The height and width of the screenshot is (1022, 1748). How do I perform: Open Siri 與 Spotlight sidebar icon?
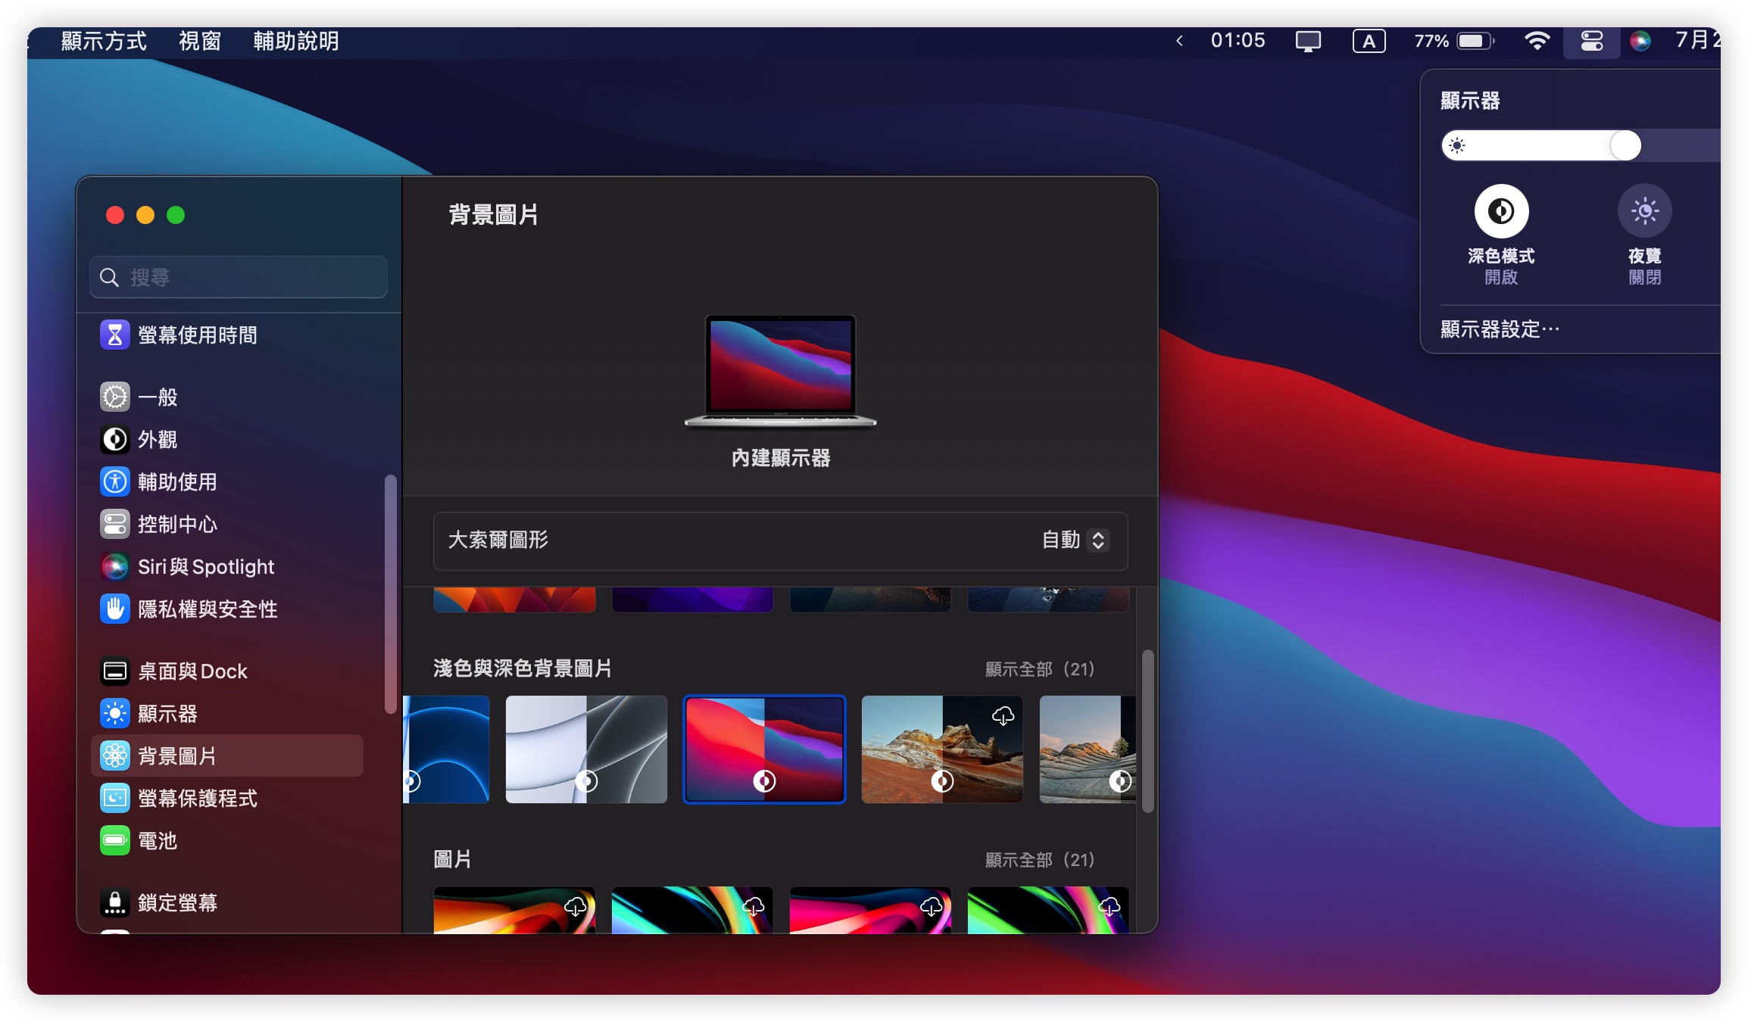pos(114,566)
